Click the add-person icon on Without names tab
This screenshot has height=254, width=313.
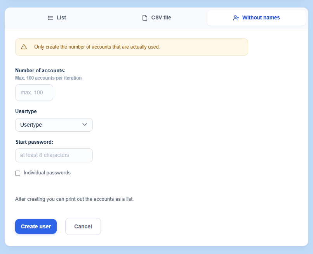pos(236,18)
